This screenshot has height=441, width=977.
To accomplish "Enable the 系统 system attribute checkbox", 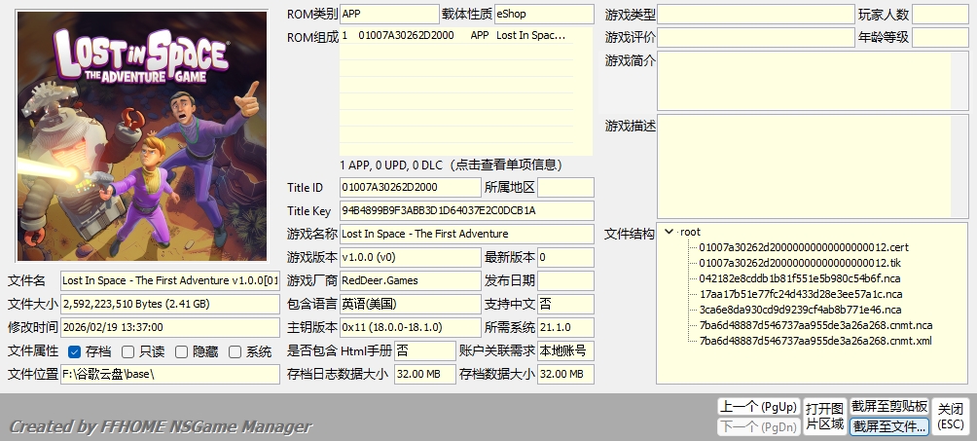I will [235, 352].
